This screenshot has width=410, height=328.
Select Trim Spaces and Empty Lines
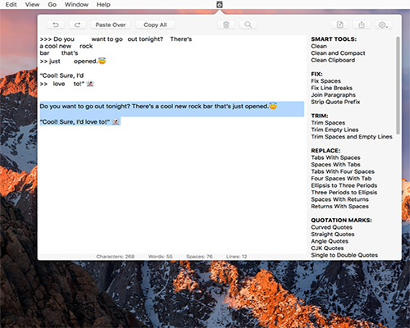pyautogui.click(x=352, y=137)
